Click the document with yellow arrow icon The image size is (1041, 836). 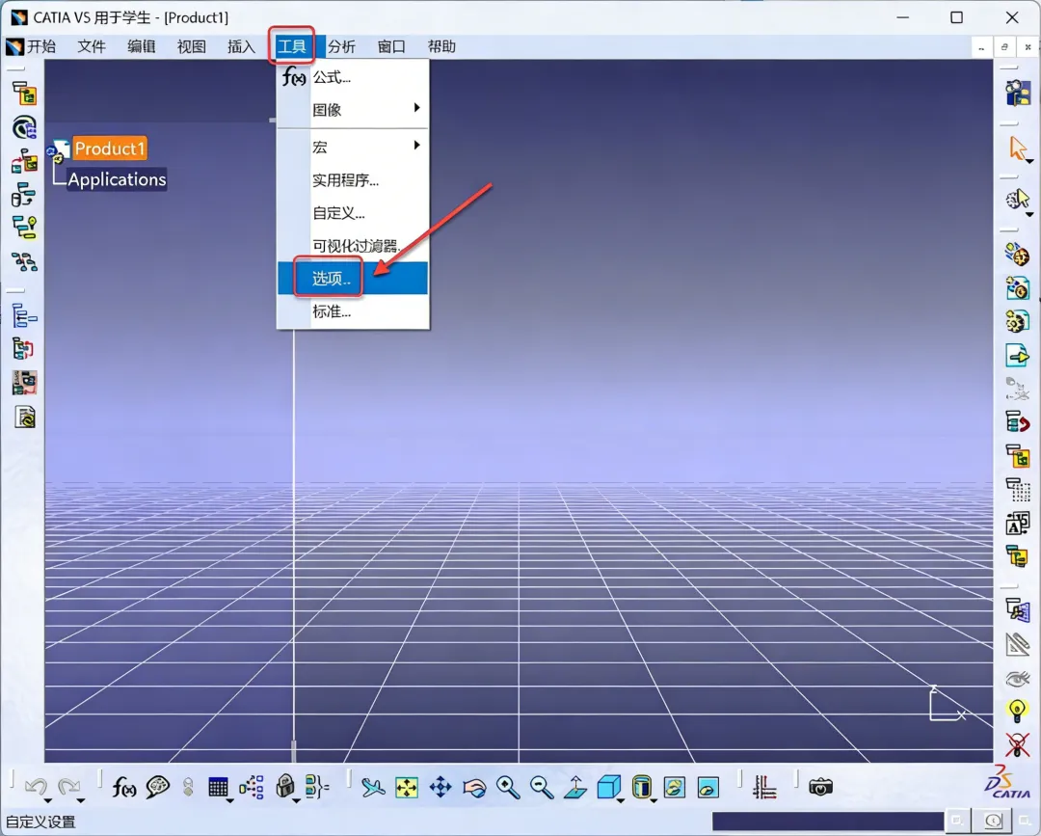pos(1017,355)
